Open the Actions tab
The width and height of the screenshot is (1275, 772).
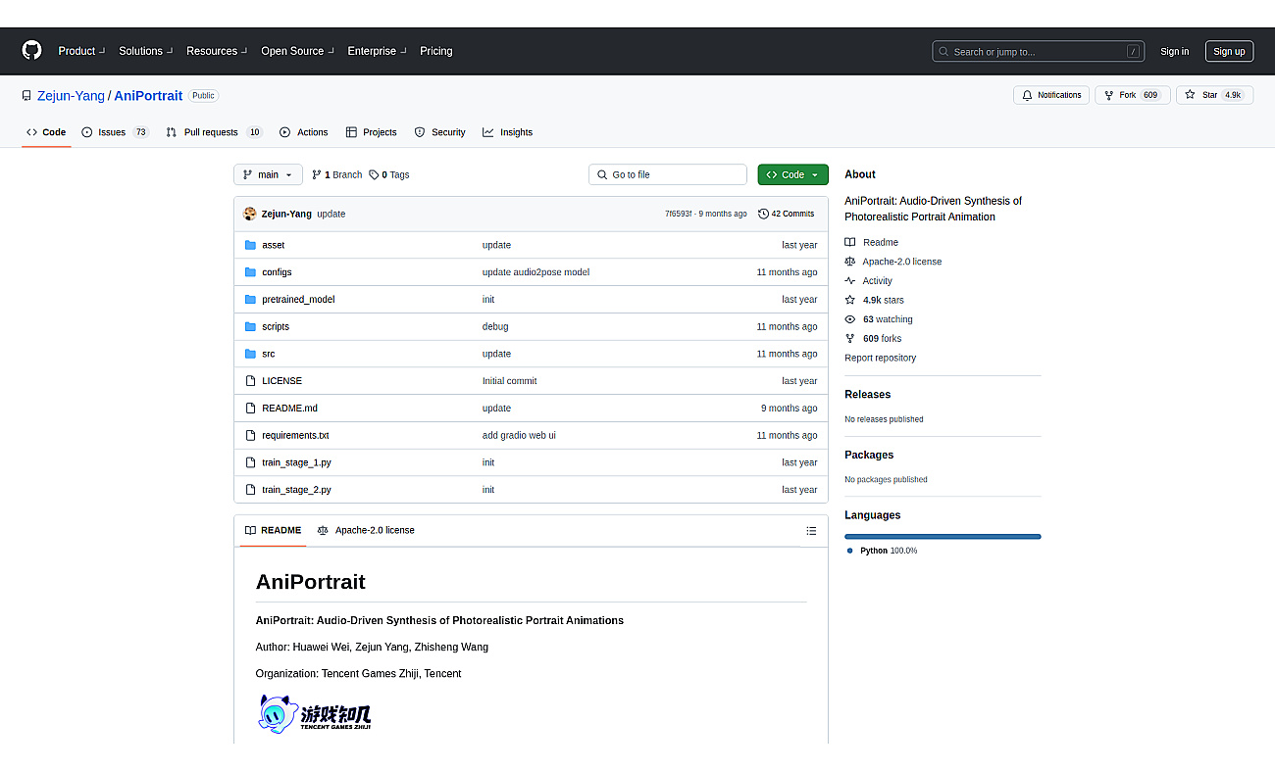coord(304,132)
